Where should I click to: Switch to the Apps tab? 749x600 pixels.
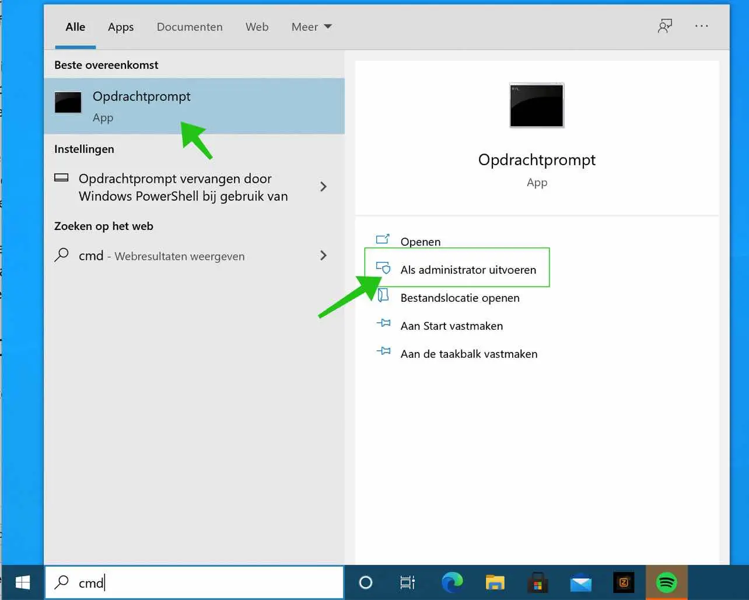pos(121,27)
